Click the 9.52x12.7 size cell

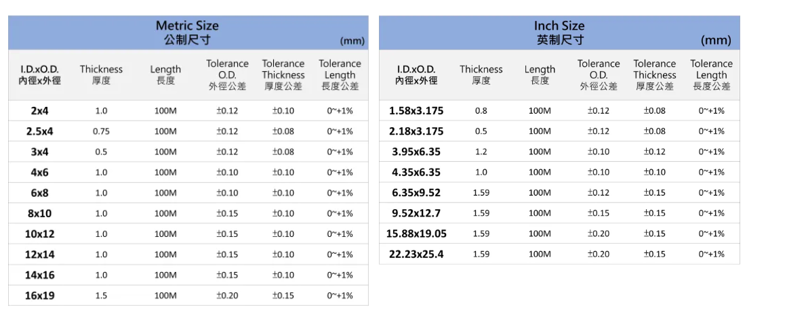[416, 213]
